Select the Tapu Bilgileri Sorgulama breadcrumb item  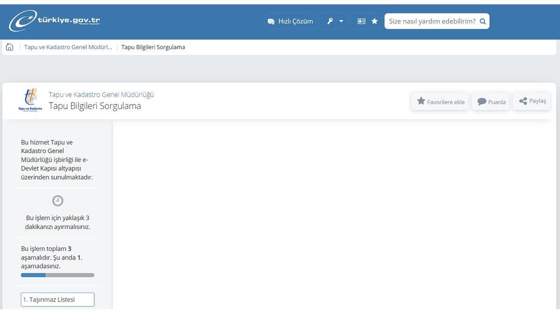point(153,47)
